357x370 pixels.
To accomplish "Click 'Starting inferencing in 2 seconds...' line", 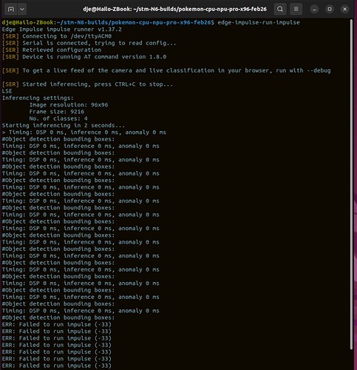I will (x=64, y=125).
